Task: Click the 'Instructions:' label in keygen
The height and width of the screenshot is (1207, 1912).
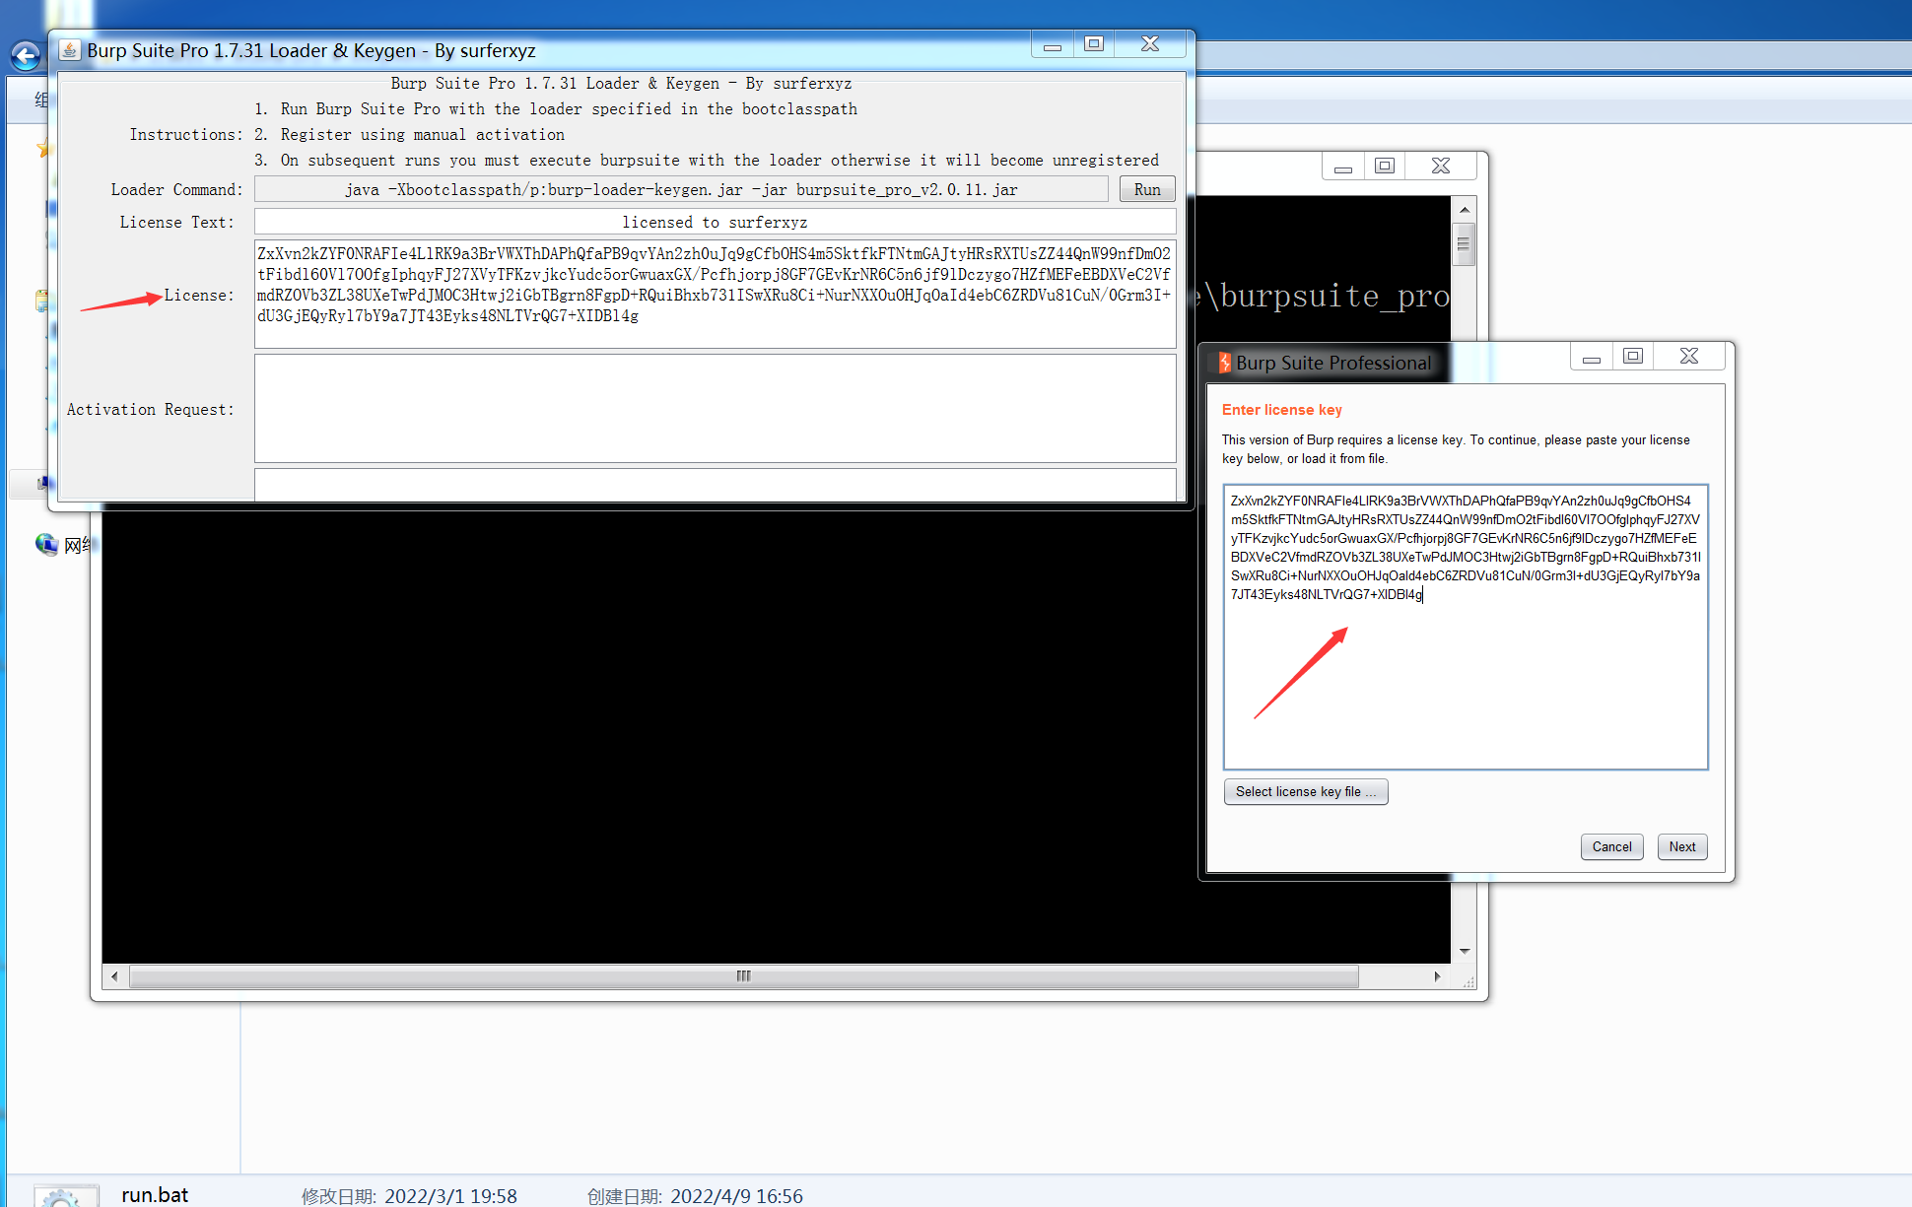Action: pos(186,134)
